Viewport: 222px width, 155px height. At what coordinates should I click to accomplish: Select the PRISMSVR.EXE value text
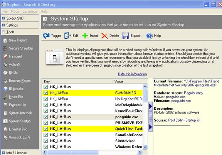click(129, 123)
